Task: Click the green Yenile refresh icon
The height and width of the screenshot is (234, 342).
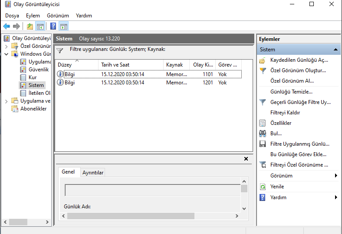Action: pos(263,187)
